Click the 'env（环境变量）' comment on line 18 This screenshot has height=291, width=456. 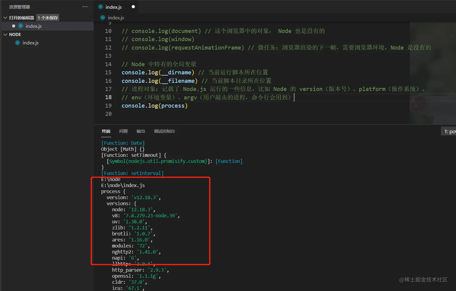pyautogui.click(x=207, y=97)
